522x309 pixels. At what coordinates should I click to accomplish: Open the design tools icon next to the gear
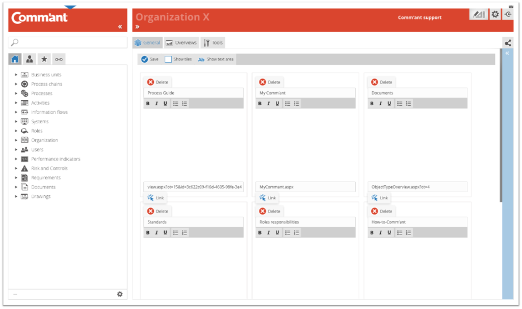pyautogui.click(x=478, y=14)
